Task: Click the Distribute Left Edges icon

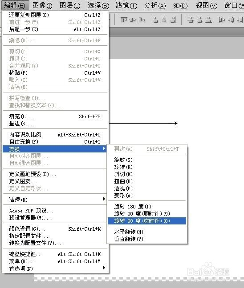Action: (x=222, y=20)
